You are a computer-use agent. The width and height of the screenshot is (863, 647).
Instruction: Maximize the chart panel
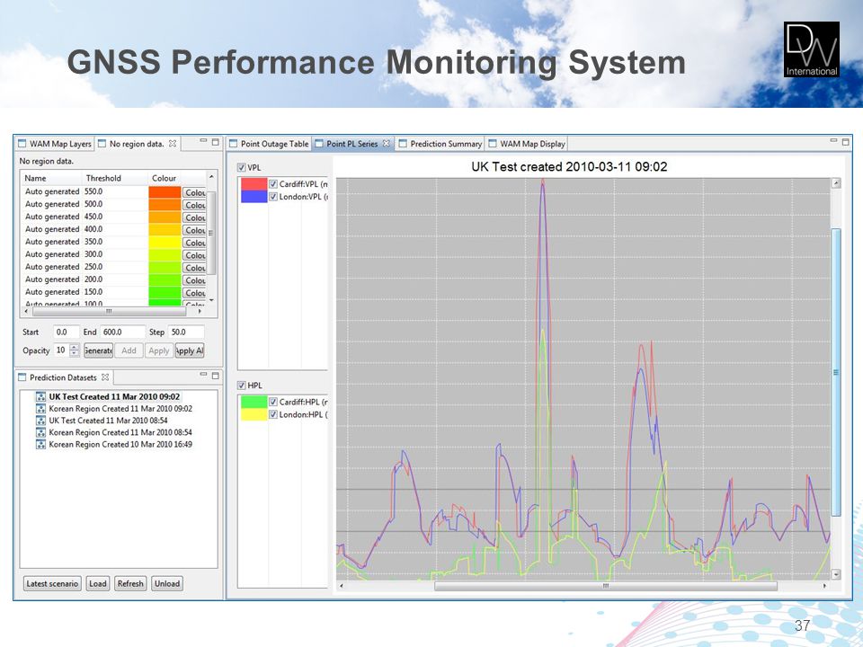tap(846, 142)
